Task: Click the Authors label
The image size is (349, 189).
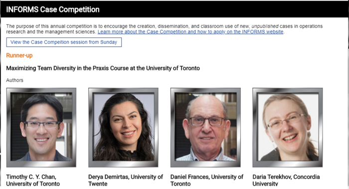Action: [14, 80]
